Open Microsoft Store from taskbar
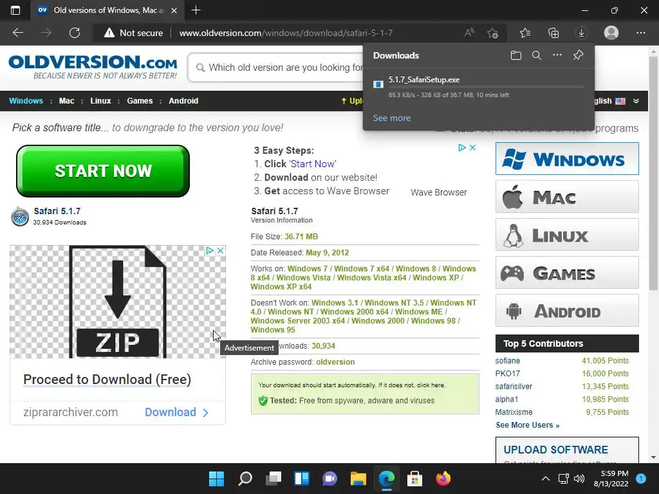The width and height of the screenshot is (659, 494). 414,479
